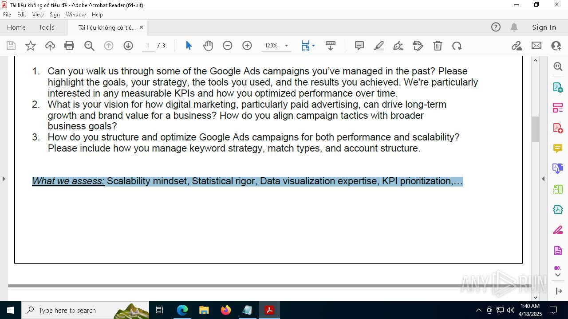
Task: Switch to the Home tab
Action: tap(16, 27)
